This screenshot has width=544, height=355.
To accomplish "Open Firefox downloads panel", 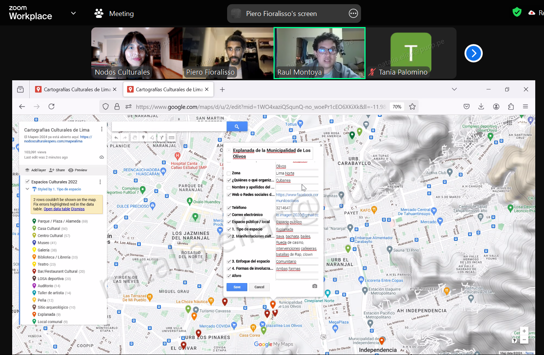I will (x=481, y=107).
